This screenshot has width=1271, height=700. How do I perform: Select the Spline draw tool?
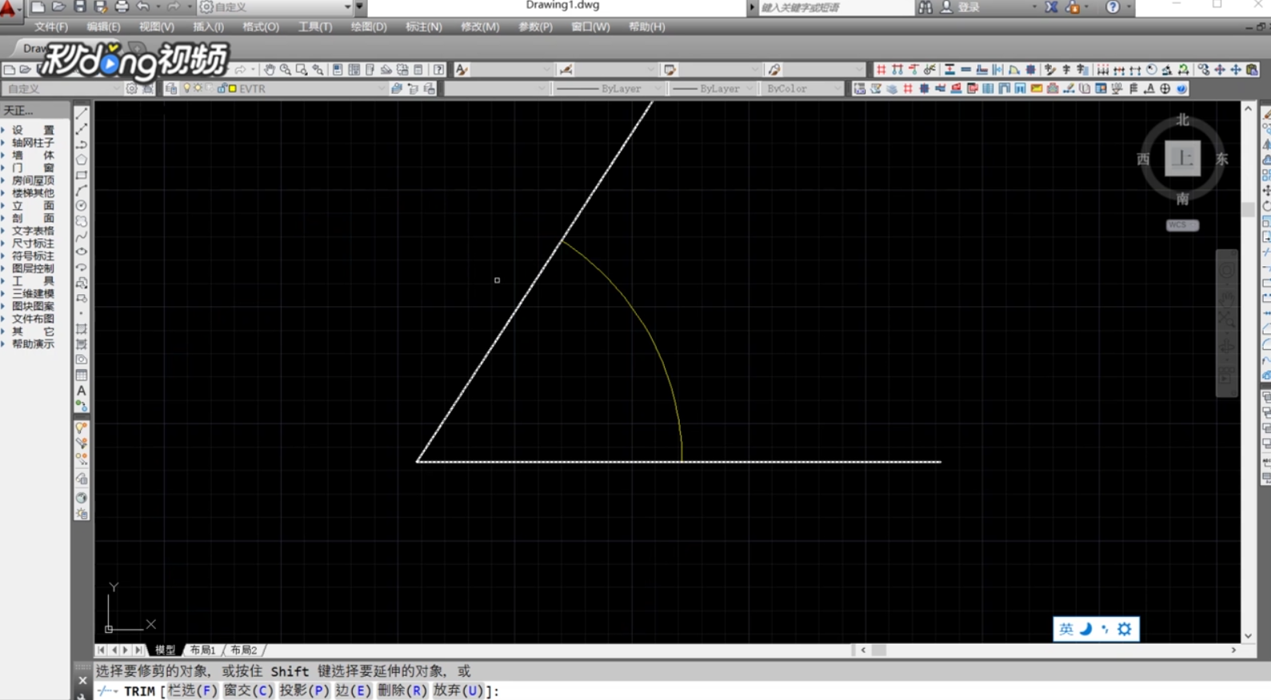tap(82, 237)
